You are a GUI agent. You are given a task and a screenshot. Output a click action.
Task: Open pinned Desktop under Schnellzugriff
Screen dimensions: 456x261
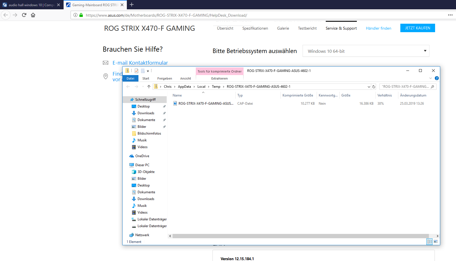(x=144, y=106)
